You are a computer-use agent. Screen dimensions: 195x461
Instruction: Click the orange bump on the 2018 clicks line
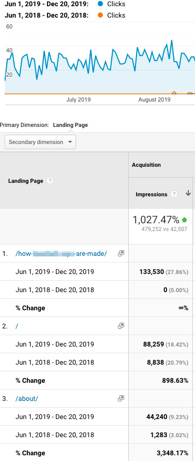[174, 93]
